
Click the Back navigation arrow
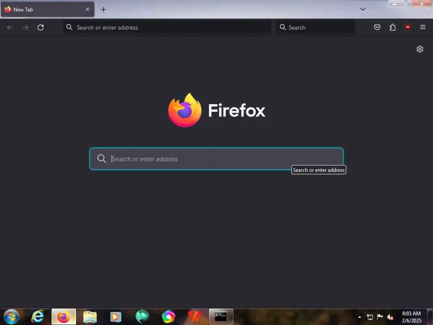pyautogui.click(x=10, y=28)
